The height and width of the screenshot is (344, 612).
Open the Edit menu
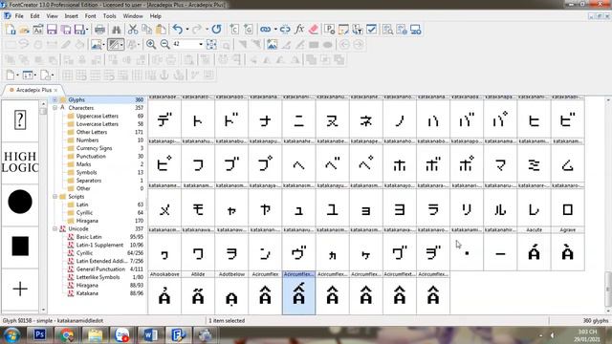pyautogui.click(x=34, y=16)
